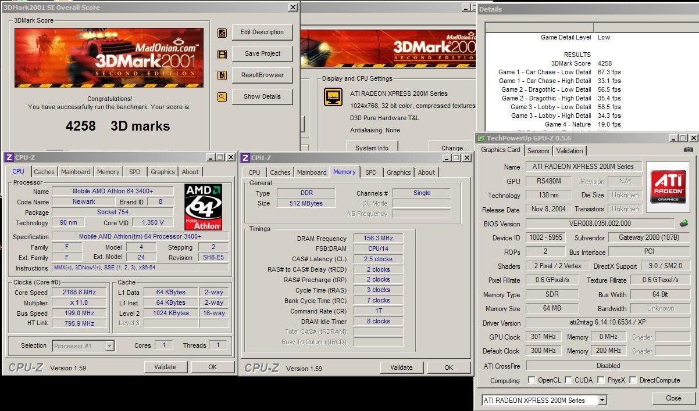Click Validate in the left CPU-Z window
Viewport: 699px width, 411px height.
[x=165, y=367]
